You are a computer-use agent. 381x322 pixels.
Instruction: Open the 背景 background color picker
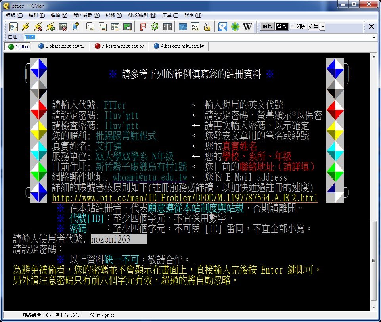pos(281,26)
